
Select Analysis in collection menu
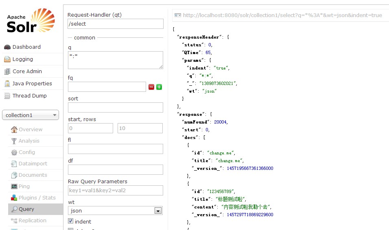click(29, 141)
